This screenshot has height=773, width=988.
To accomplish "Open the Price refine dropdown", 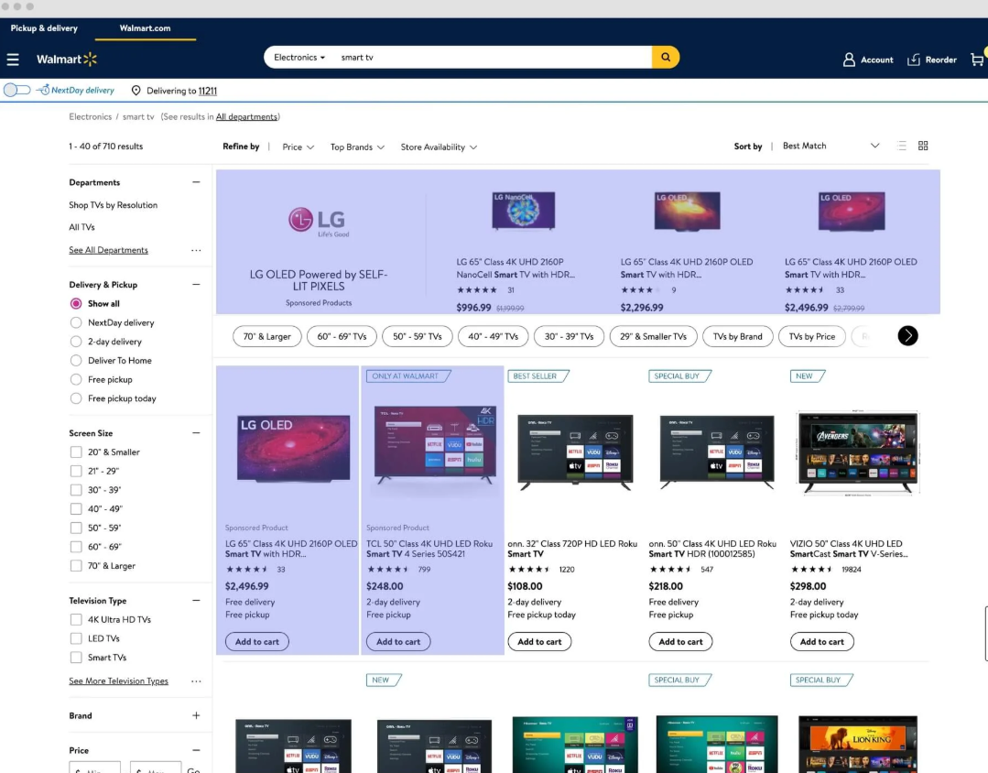I will (x=298, y=147).
